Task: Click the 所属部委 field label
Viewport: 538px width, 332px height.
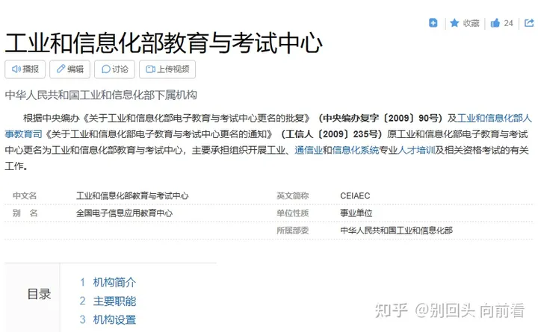Action: pyautogui.click(x=293, y=231)
